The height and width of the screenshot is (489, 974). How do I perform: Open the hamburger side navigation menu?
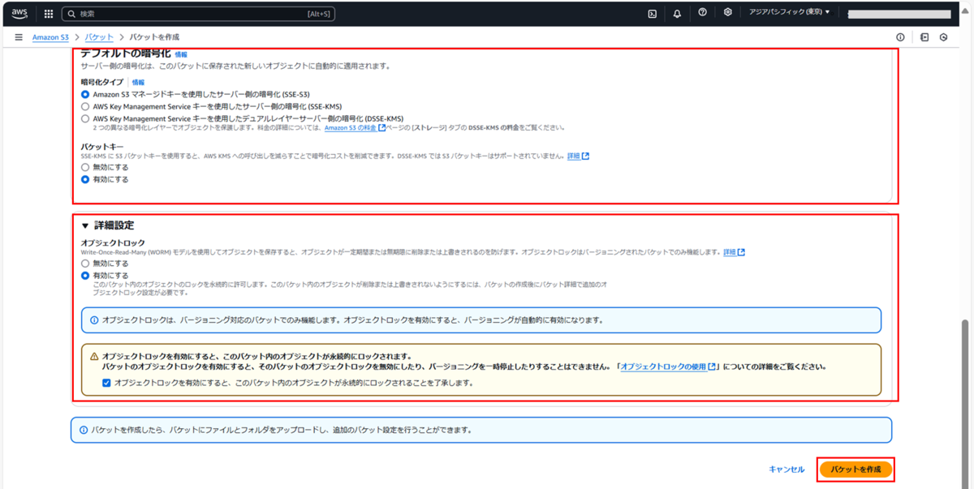pyautogui.click(x=19, y=37)
